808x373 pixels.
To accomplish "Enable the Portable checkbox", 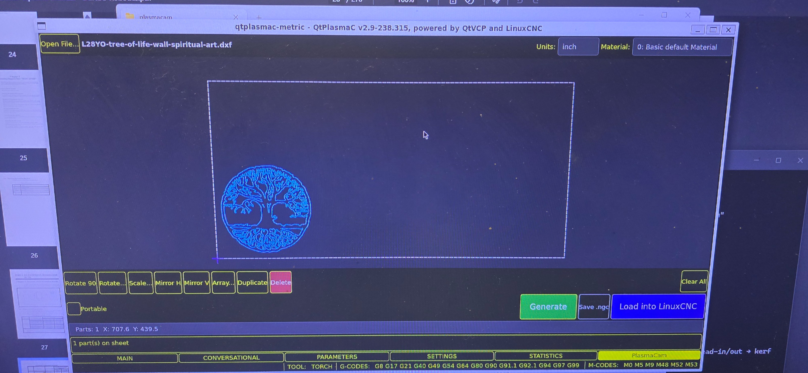I will click(74, 309).
